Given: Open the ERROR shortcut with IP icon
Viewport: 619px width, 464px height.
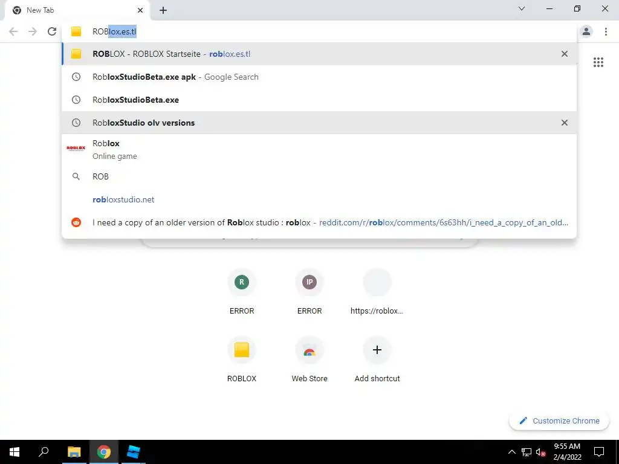Looking at the screenshot, I should click(x=309, y=291).
